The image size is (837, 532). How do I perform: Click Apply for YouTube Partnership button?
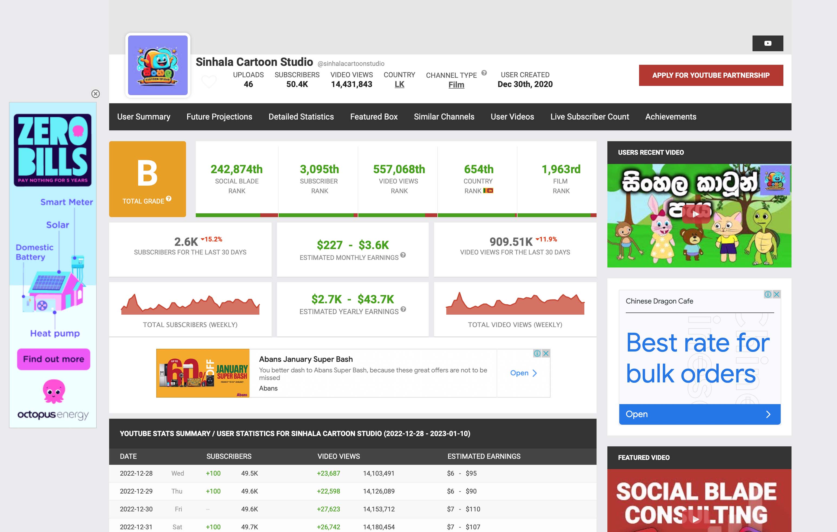(711, 75)
